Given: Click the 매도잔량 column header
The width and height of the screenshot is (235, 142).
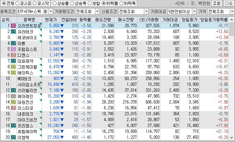Looking at the screenshot, I should click(x=103, y=20).
